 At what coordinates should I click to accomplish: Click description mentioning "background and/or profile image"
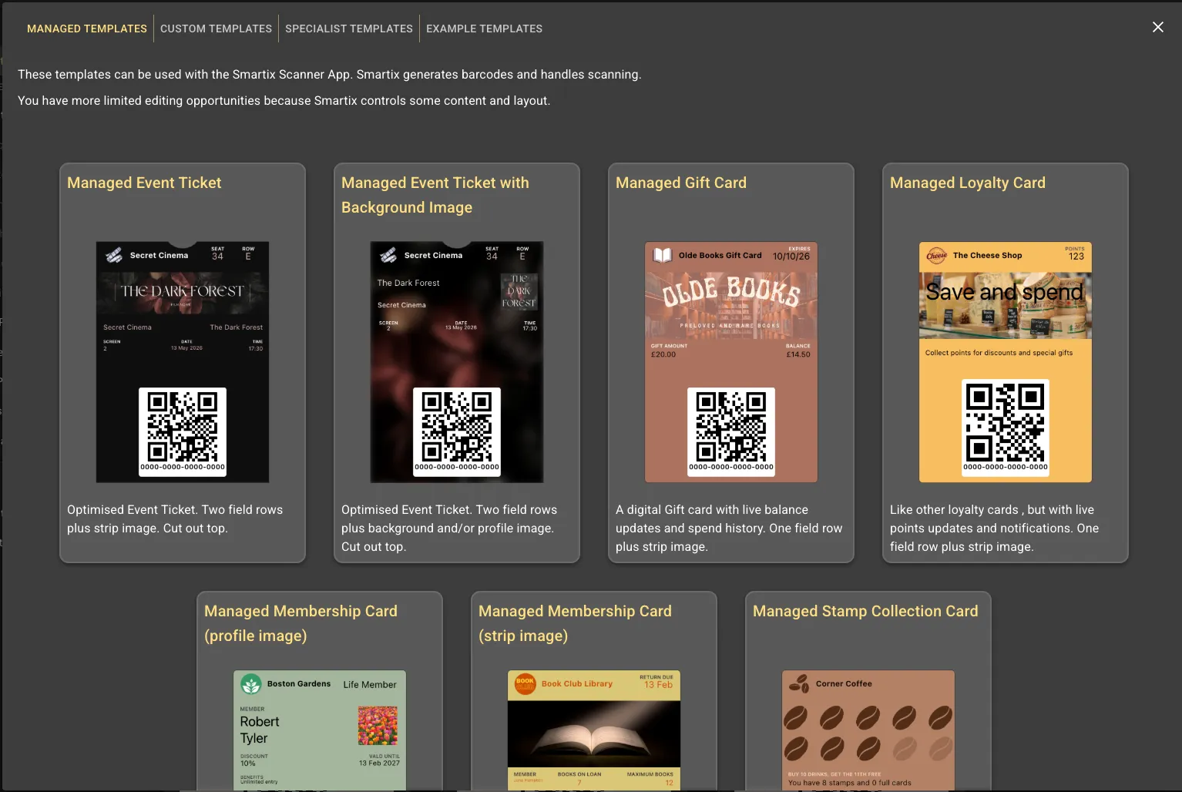pos(449,528)
